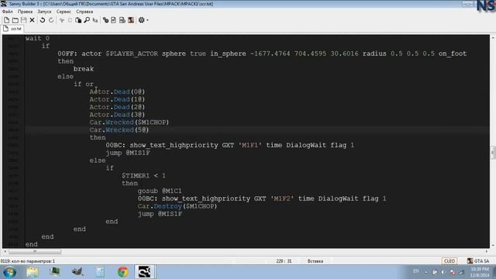Screen dimensions: 496x279
Task: Create a new file with toolbar icon
Action: coord(7,20)
